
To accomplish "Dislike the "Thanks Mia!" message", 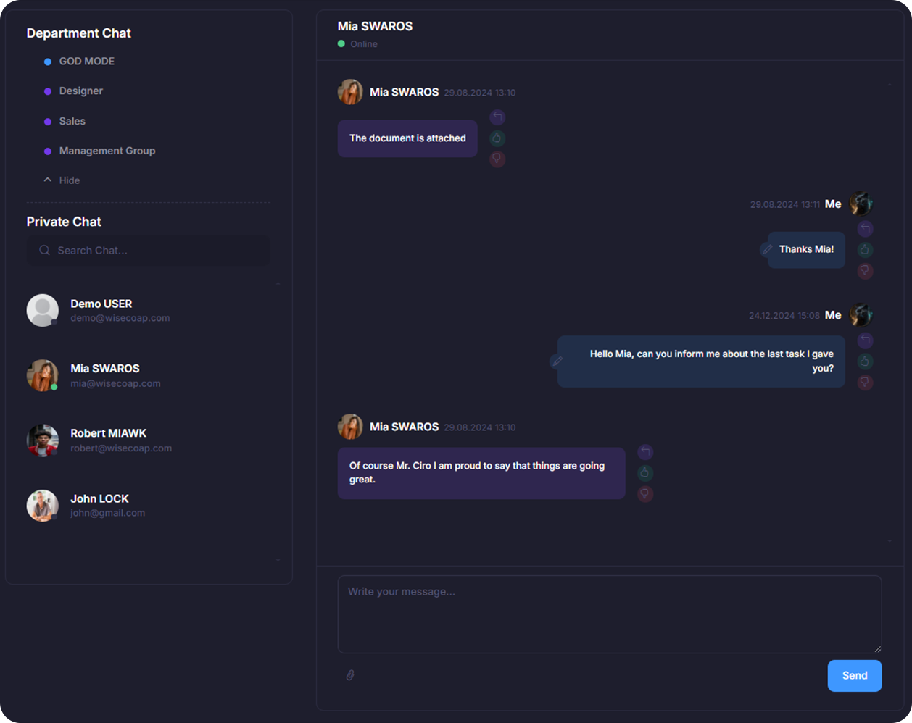I will [865, 271].
